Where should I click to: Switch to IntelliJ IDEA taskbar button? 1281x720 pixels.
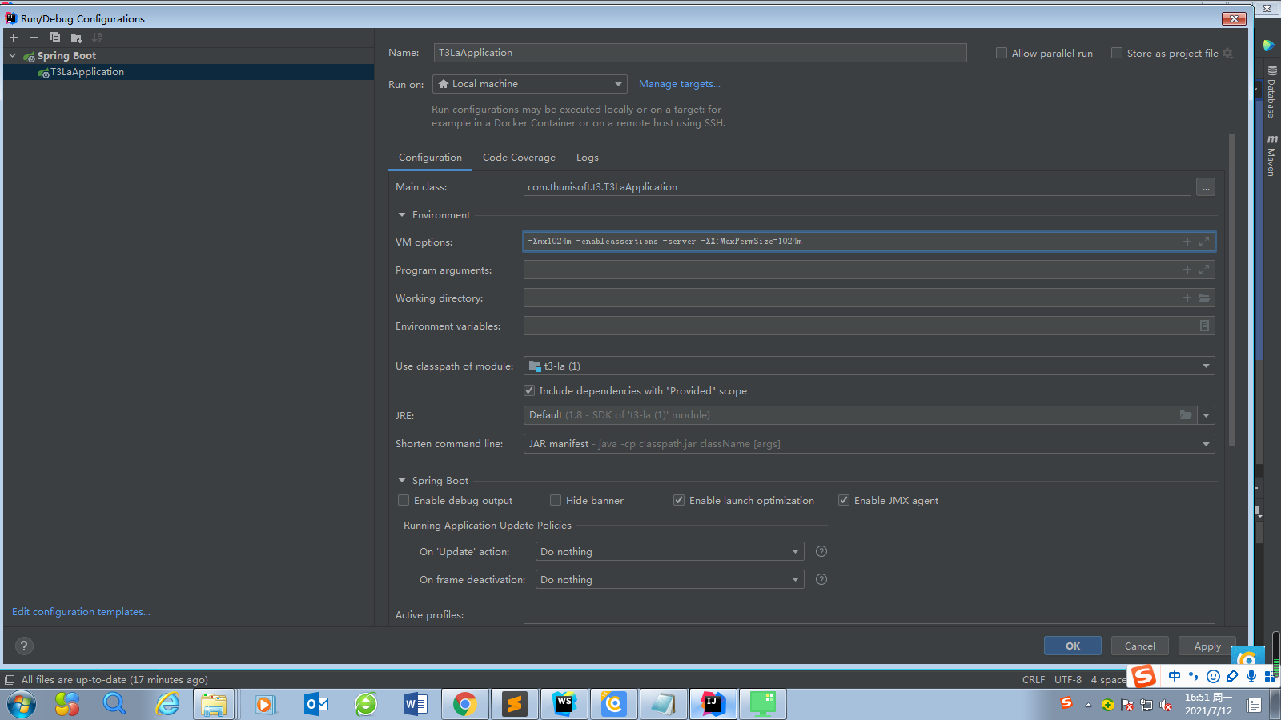pos(713,704)
